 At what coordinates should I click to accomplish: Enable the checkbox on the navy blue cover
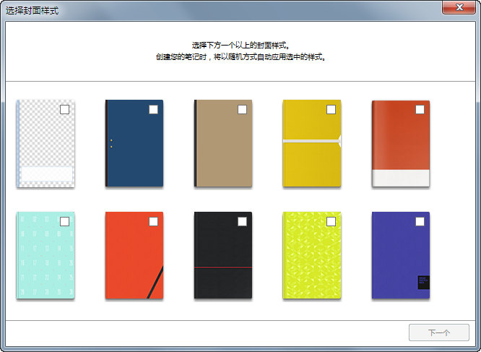[153, 109]
